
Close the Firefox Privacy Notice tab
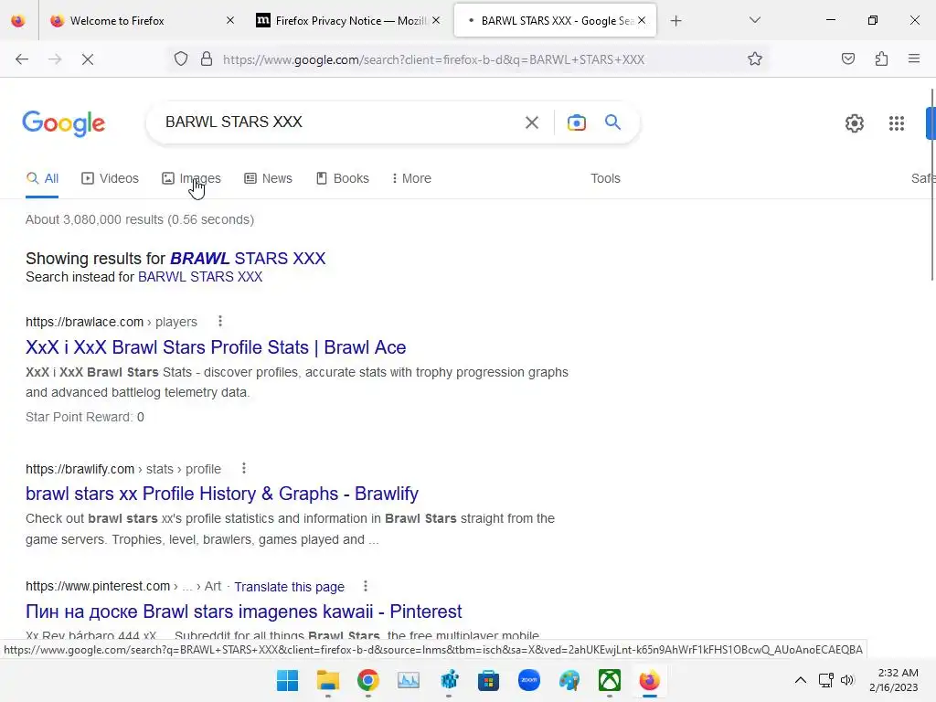436,20
